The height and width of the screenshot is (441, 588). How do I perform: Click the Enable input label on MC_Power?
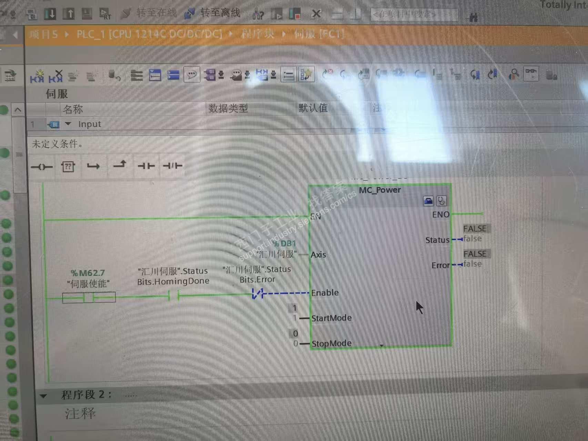point(325,293)
